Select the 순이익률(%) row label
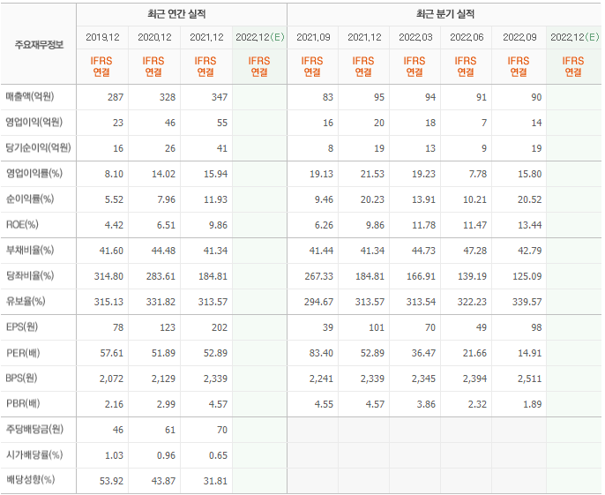Image resolution: width=605 pixels, height=495 pixels. [x=30, y=199]
